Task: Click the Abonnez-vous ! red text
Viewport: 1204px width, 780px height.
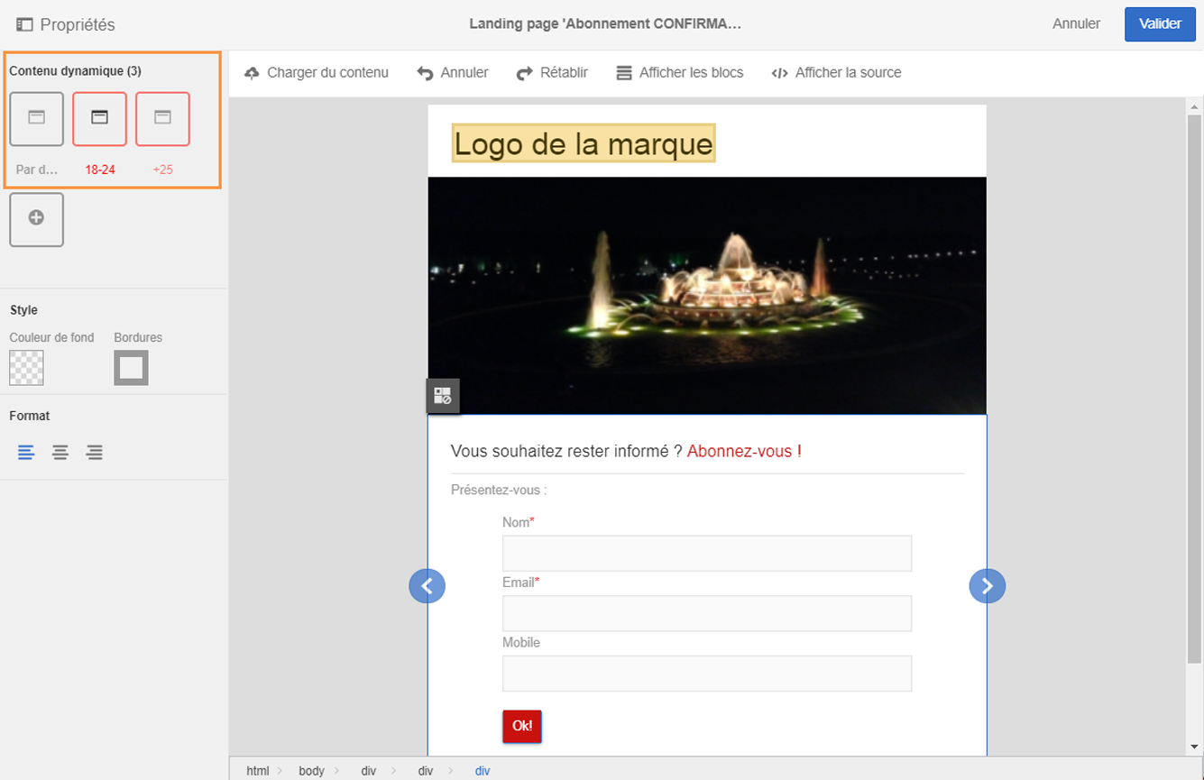Action: (x=744, y=451)
